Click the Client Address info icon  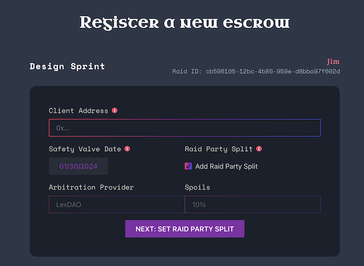pos(115,110)
